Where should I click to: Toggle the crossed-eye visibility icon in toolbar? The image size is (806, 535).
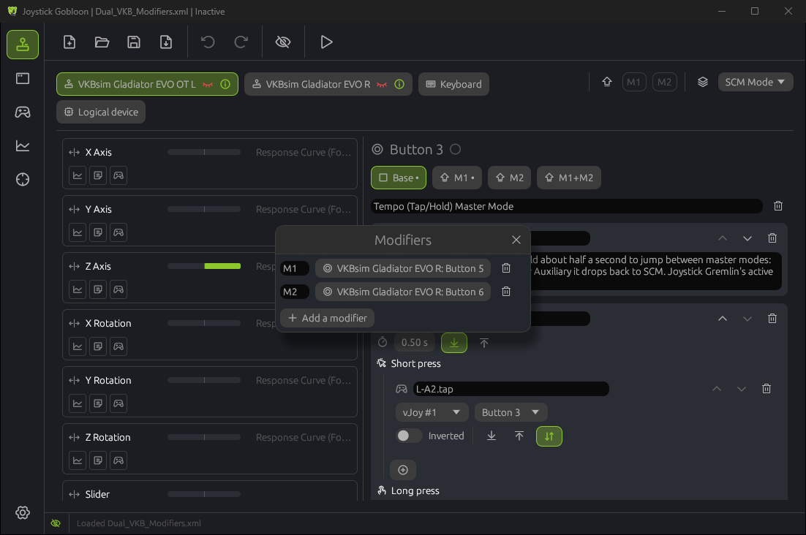click(283, 42)
